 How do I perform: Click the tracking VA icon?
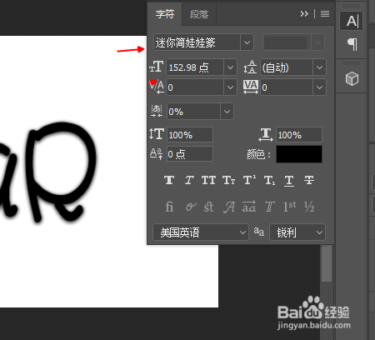(251, 87)
